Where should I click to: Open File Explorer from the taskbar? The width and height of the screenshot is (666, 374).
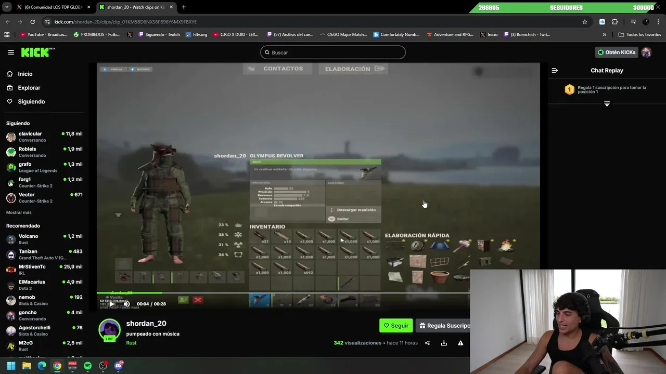(x=27, y=366)
